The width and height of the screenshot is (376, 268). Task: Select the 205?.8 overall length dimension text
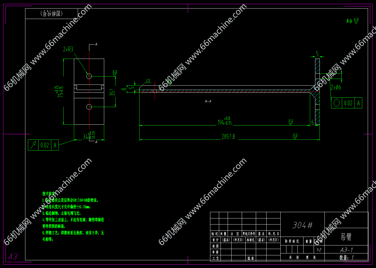pyautogui.click(x=228, y=137)
